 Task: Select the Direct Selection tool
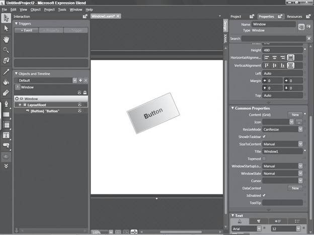click(x=6, y=29)
